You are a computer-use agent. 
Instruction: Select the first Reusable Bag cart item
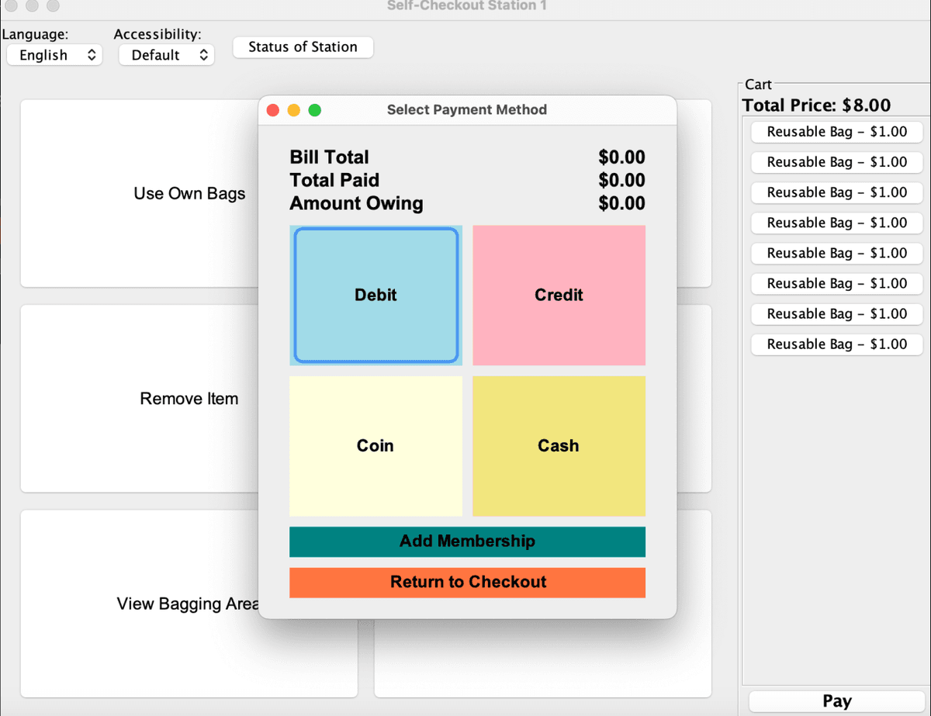pyautogui.click(x=836, y=132)
